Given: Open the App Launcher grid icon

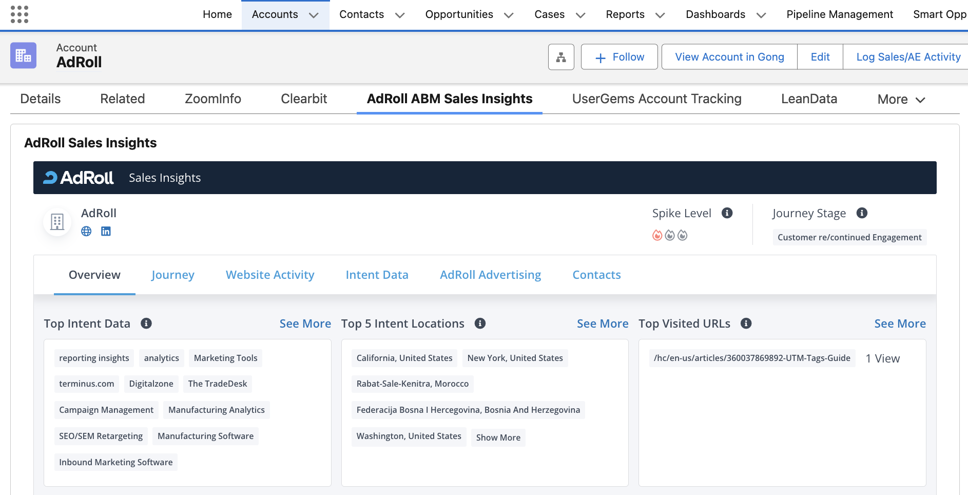Looking at the screenshot, I should (20, 14).
